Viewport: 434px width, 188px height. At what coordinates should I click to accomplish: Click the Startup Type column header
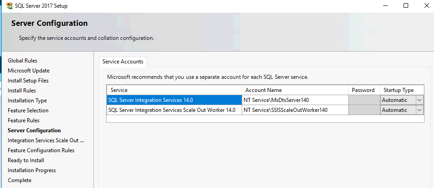402,90
